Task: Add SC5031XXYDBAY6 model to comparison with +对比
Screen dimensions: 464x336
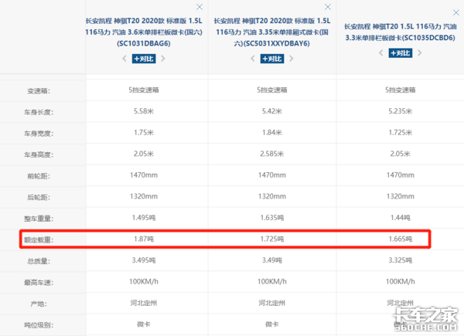Action: [272, 59]
